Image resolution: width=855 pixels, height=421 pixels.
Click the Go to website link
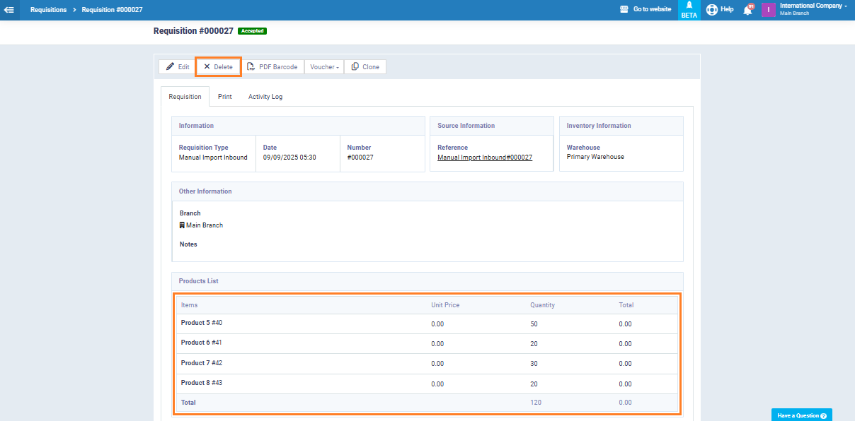(645, 10)
